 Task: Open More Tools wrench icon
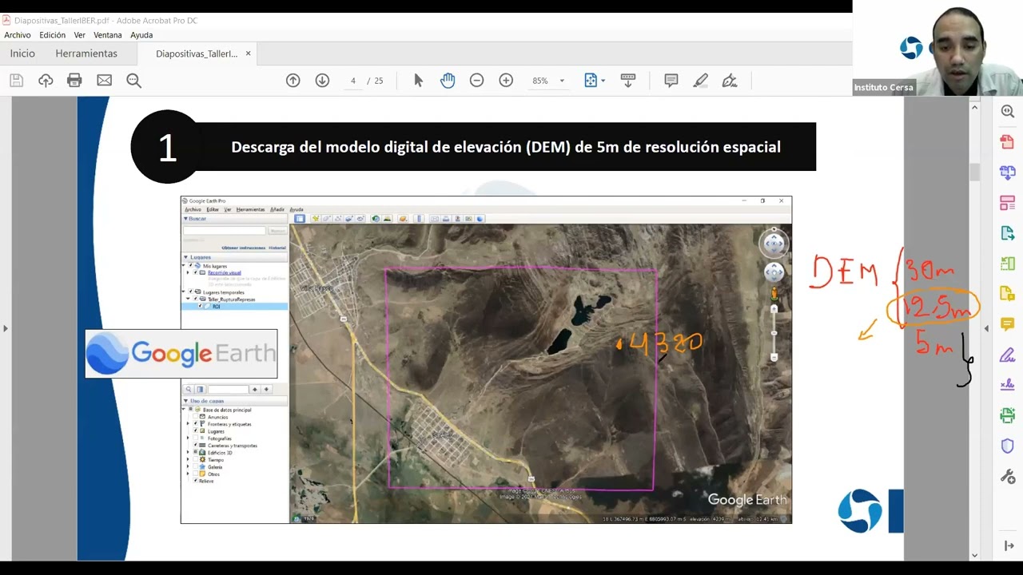click(1008, 477)
